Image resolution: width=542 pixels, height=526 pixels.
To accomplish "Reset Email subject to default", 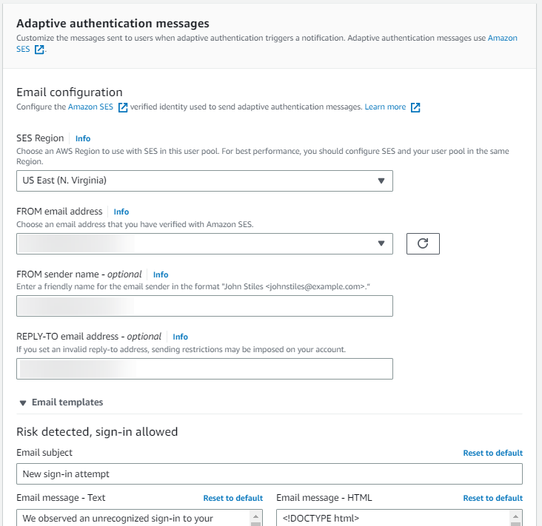I will point(492,453).
